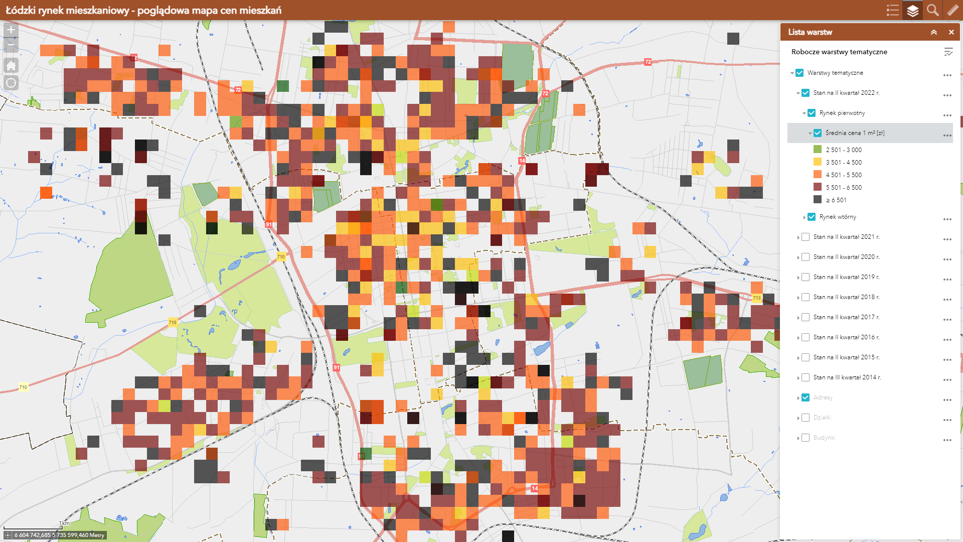Screen dimensions: 963x542
Task: Collapse the Rynek pierwotny group
Action: point(804,113)
